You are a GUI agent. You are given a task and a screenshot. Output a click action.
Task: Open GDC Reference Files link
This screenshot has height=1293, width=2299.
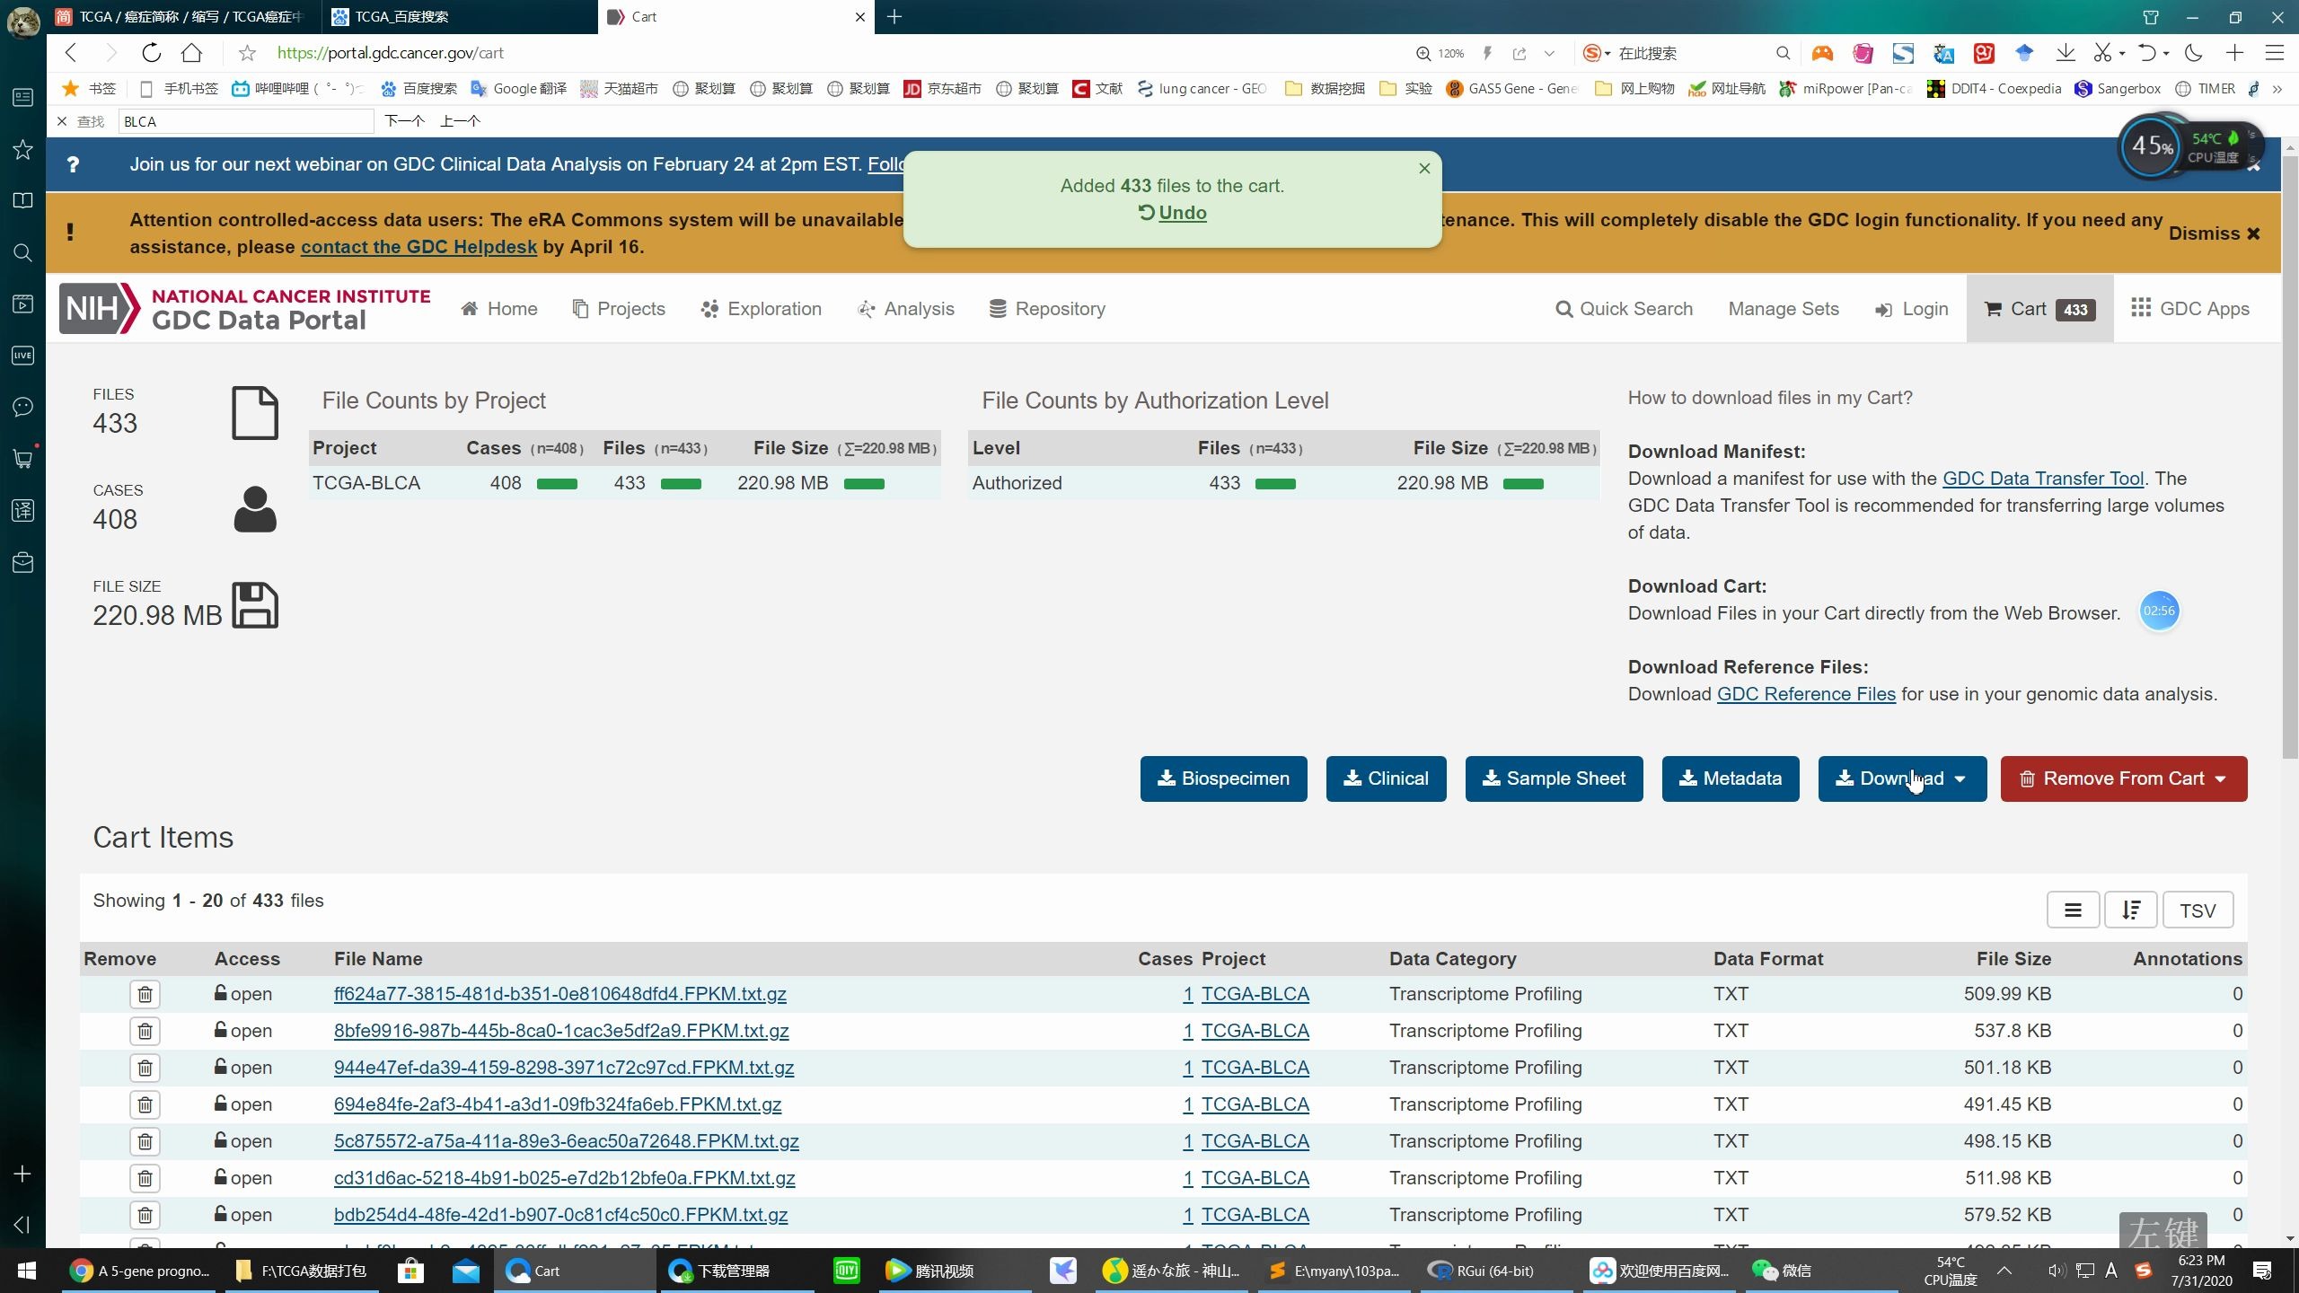(1806, 694)
